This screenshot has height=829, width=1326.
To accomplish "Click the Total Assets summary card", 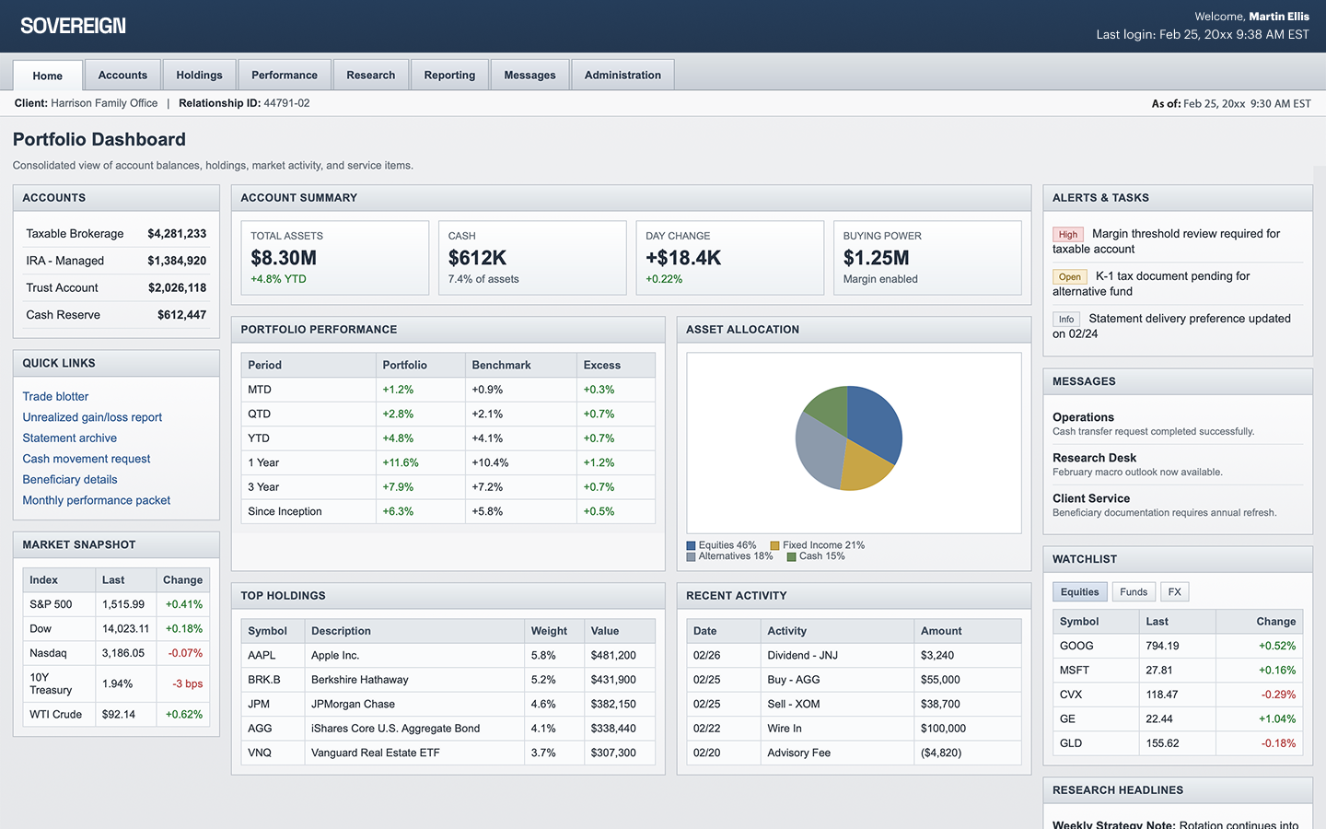I will tap(334, 258).
